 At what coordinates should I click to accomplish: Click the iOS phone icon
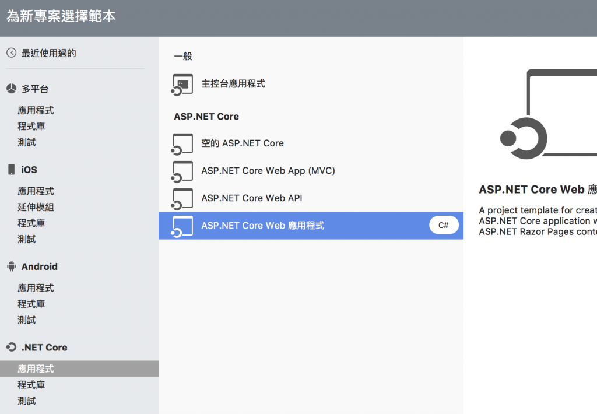[x=12, y=170]
